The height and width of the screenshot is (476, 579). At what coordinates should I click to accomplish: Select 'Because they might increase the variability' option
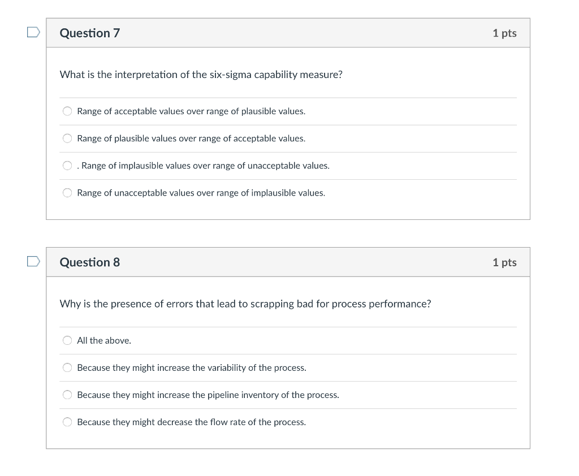click(67, 367)
